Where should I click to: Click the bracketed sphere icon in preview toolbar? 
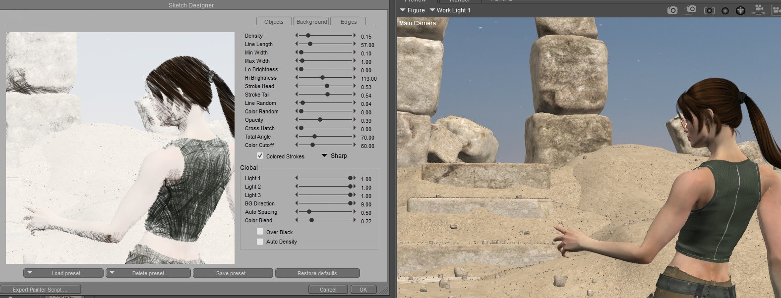tap(709, 10)
